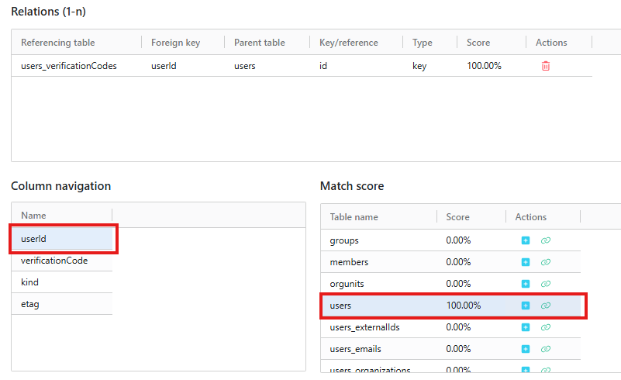The image size is (621, 380).
Task: Select the orgunits table in Match score
Action: pyautogui.click(x=450, y=284)
